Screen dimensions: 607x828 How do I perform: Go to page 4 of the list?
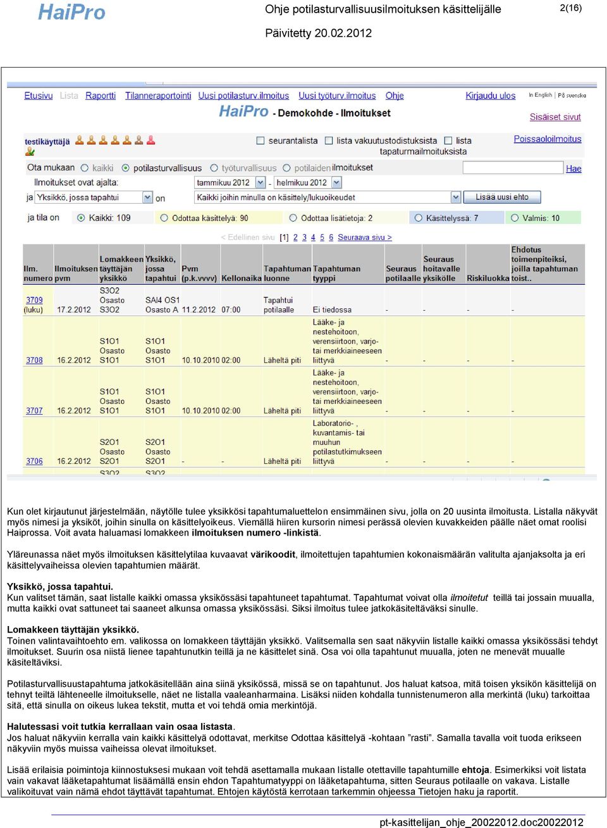point(313,237)
